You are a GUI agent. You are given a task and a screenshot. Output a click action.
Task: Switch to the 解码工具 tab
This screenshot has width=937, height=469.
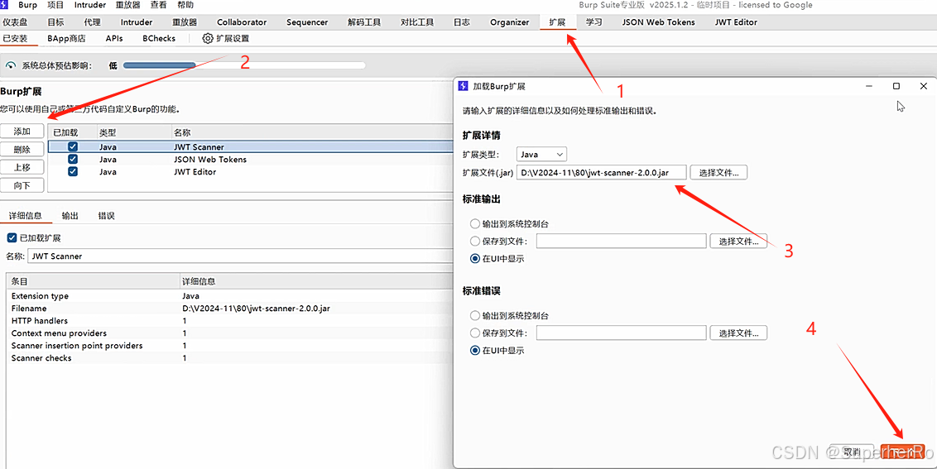[x=364, y=22]
